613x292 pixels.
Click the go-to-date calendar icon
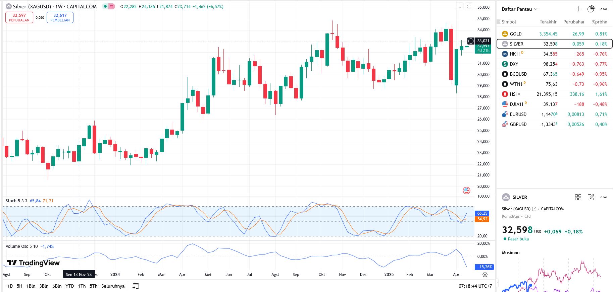coord(136,286)
